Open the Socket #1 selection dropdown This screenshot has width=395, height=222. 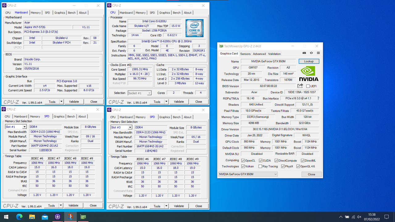coord(149,93)
